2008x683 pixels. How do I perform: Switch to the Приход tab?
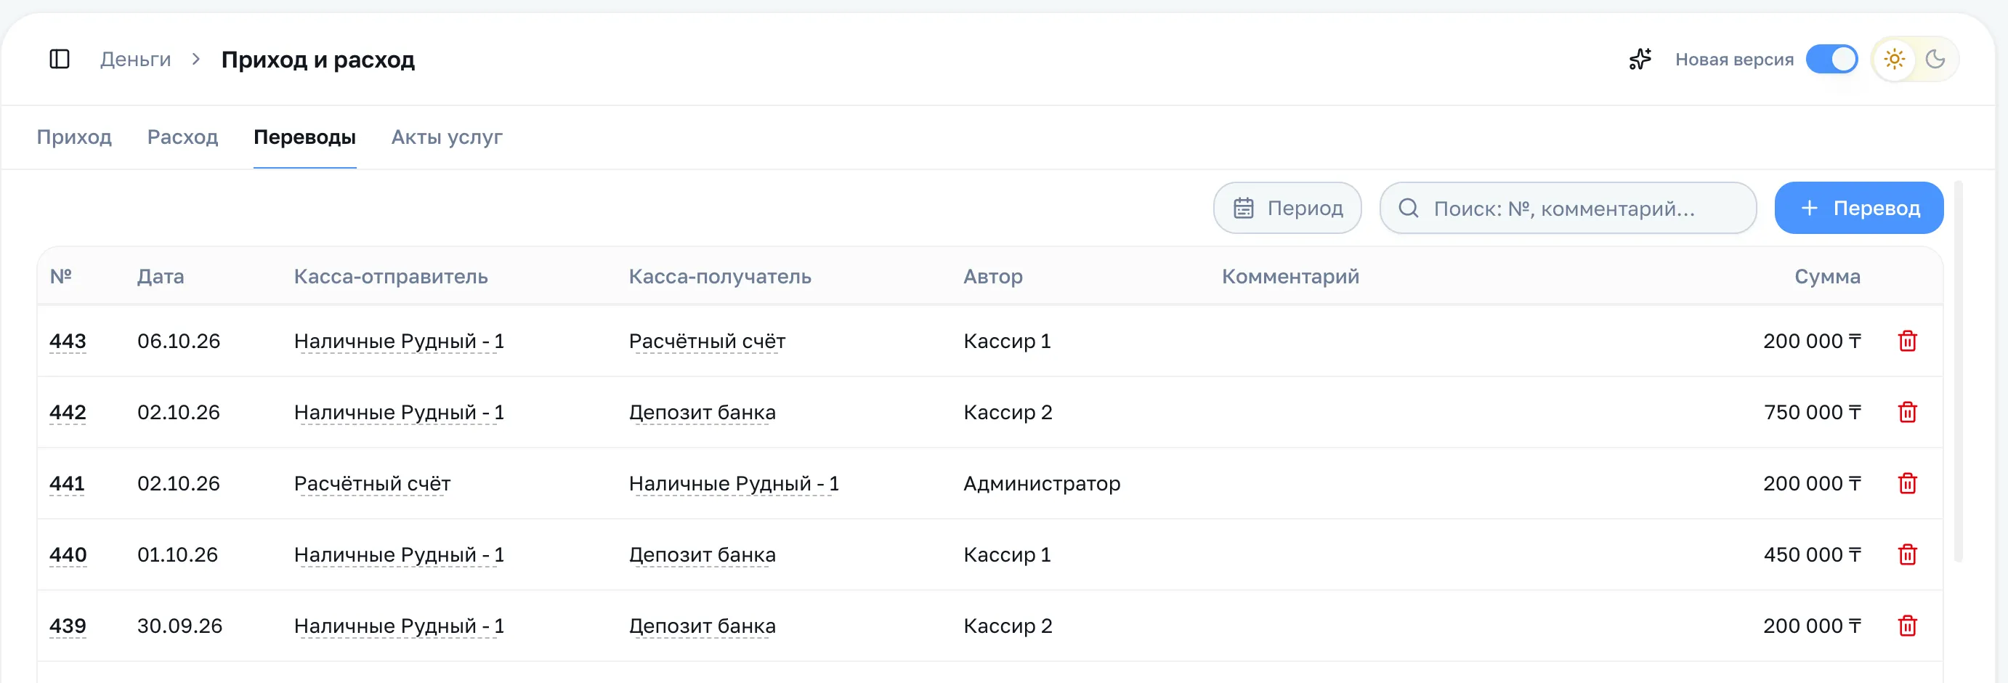click(74, 137)
